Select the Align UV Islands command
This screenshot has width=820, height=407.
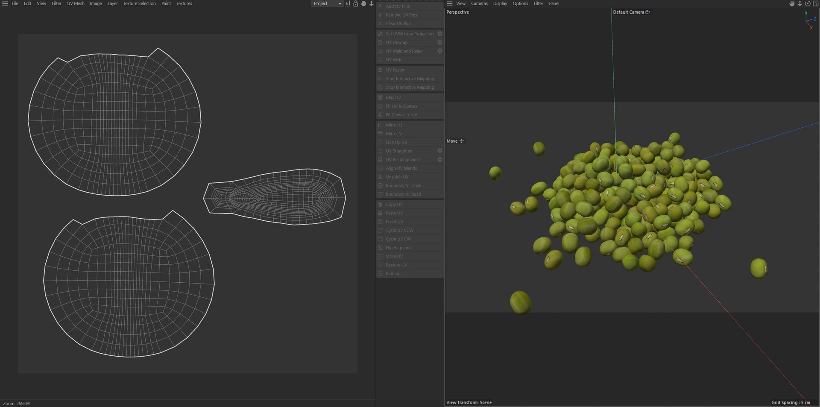(x=410, y=168)
